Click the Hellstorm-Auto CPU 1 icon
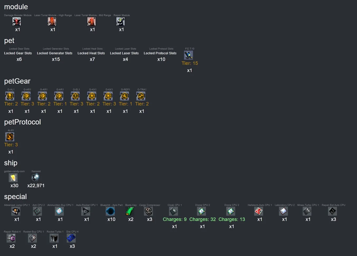 (259, 211)
